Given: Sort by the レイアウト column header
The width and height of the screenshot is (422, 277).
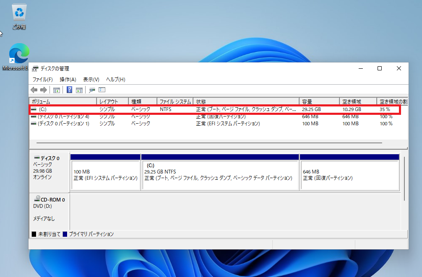Looking at the screenshot, I should [x=112, y=101].
